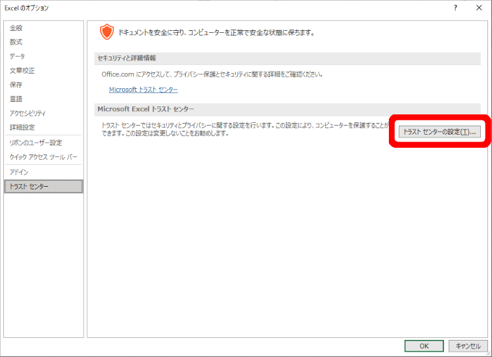Click the セキュリティと詳細情報 section header

(127, 58)
